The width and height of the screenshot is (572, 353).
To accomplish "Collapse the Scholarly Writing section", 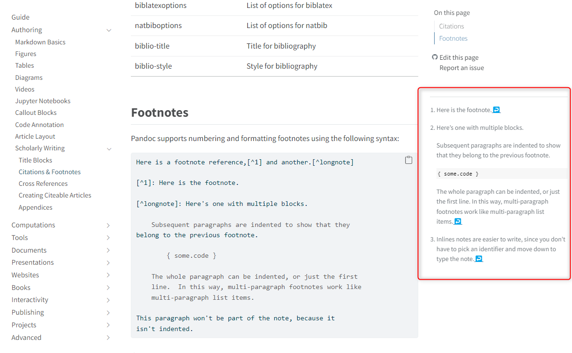I will [x=109, y=148].
